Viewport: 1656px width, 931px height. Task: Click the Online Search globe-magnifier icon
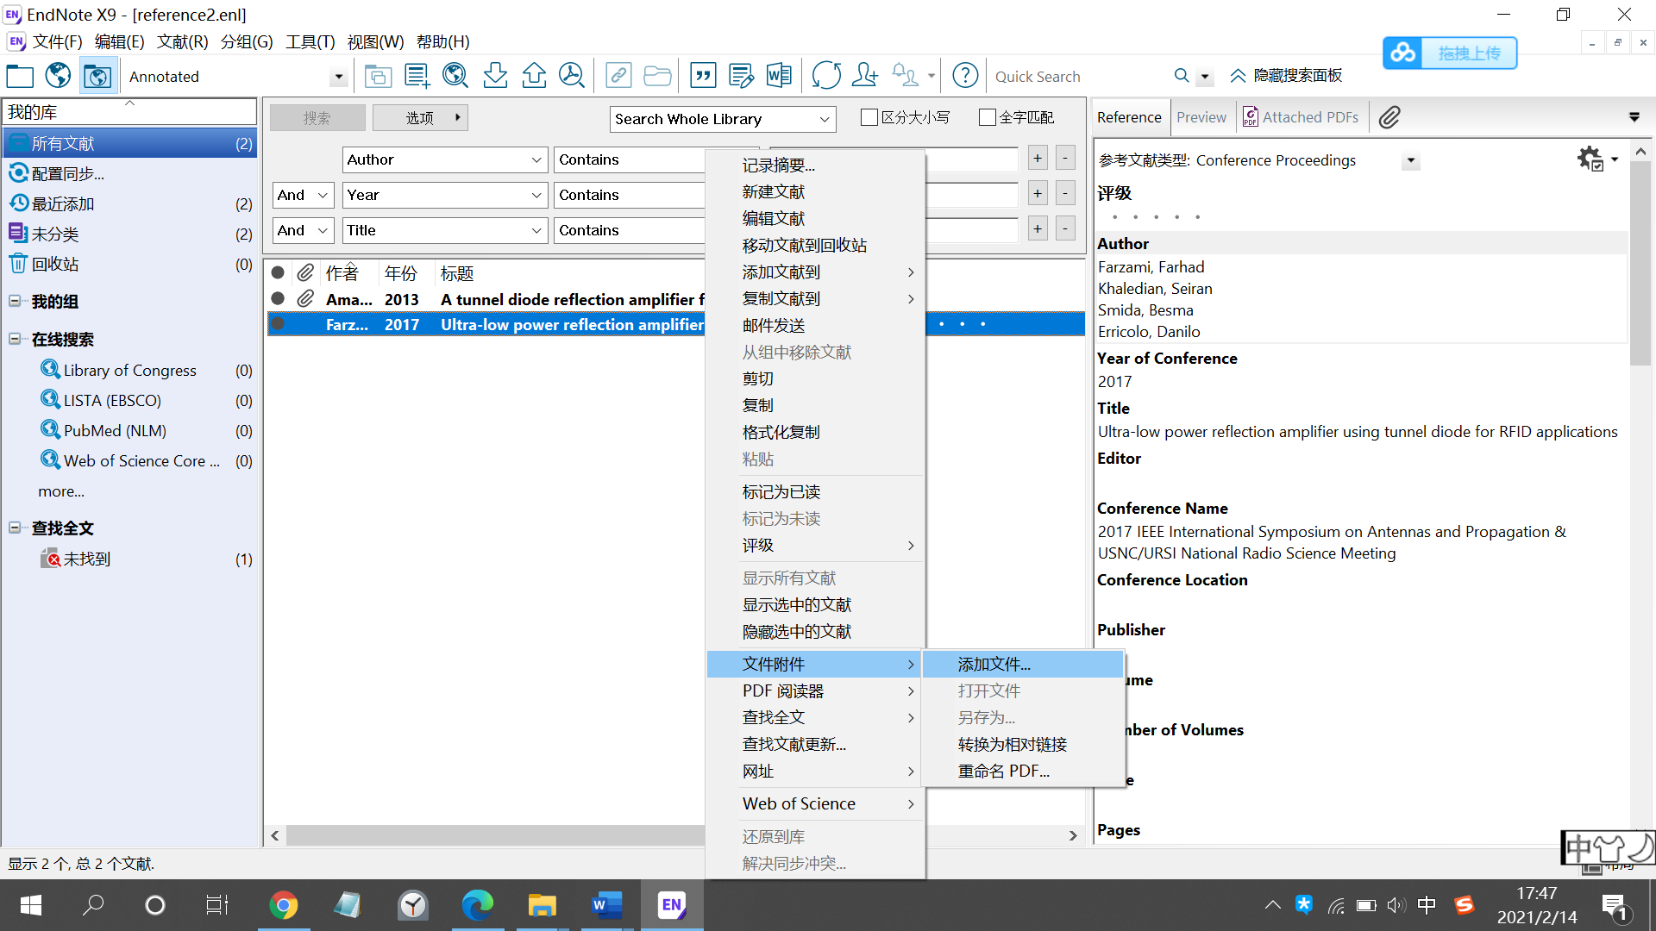[455, 76]
